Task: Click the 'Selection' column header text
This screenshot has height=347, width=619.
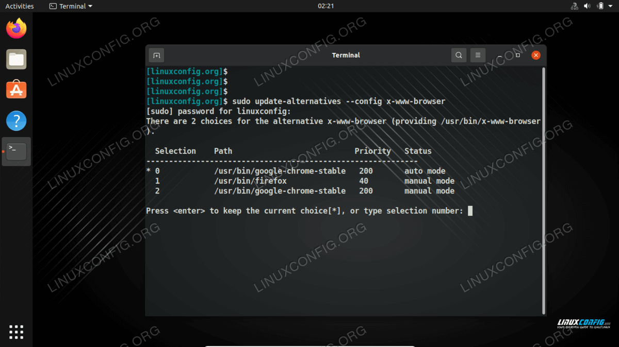Action: click(x=175, y=151)
